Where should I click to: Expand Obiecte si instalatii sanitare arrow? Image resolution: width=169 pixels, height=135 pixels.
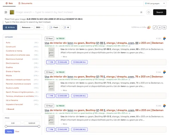38,80
